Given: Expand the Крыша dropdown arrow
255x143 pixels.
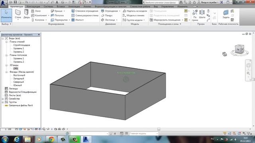Looking at the screenshot, I should (64, 11).
